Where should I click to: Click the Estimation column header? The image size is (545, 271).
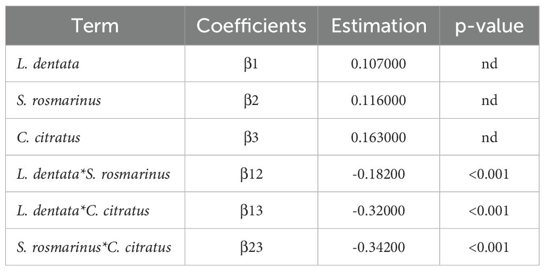[379, 26]
